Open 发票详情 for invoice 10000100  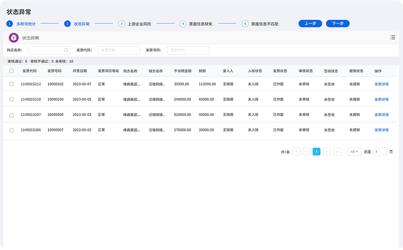[381, 99]
